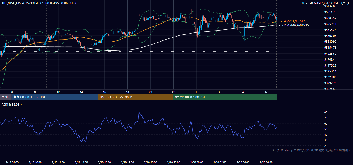The height and width of the screenshot is (165, 353).
Task: Click the price axis value 94476.27
Action: pos(330,65)
